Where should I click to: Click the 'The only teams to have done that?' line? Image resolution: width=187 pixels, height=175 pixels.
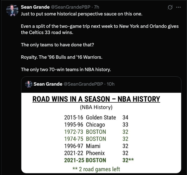click(x=57, y=45)
